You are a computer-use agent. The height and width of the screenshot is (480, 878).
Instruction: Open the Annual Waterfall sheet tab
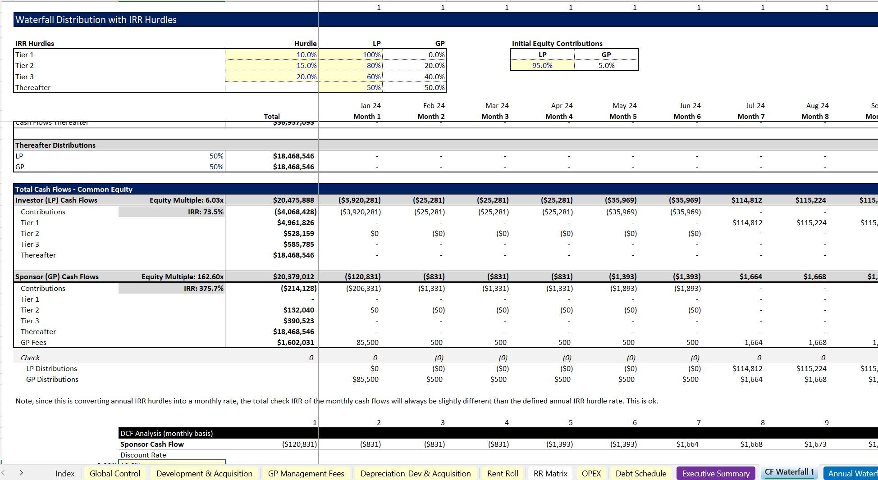click(x=851, y=473)
